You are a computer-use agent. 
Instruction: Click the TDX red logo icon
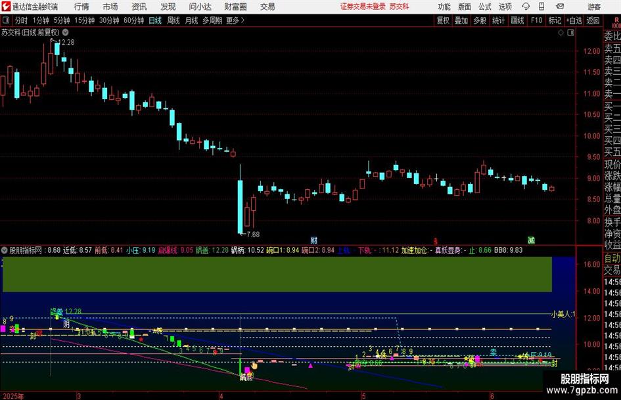[5, 7]
